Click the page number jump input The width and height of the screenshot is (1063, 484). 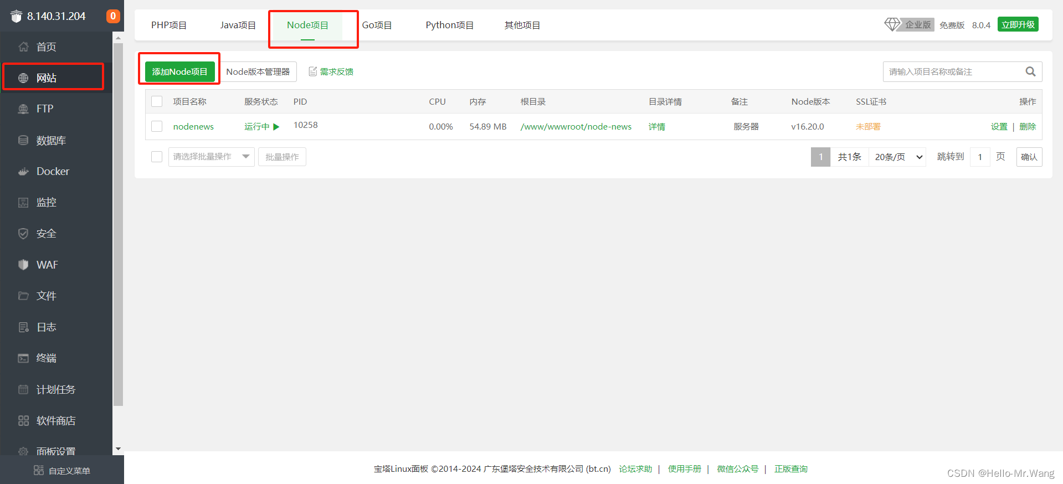tap(980, 157)
